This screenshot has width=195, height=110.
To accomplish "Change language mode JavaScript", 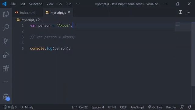I will [x=137, y=107].
